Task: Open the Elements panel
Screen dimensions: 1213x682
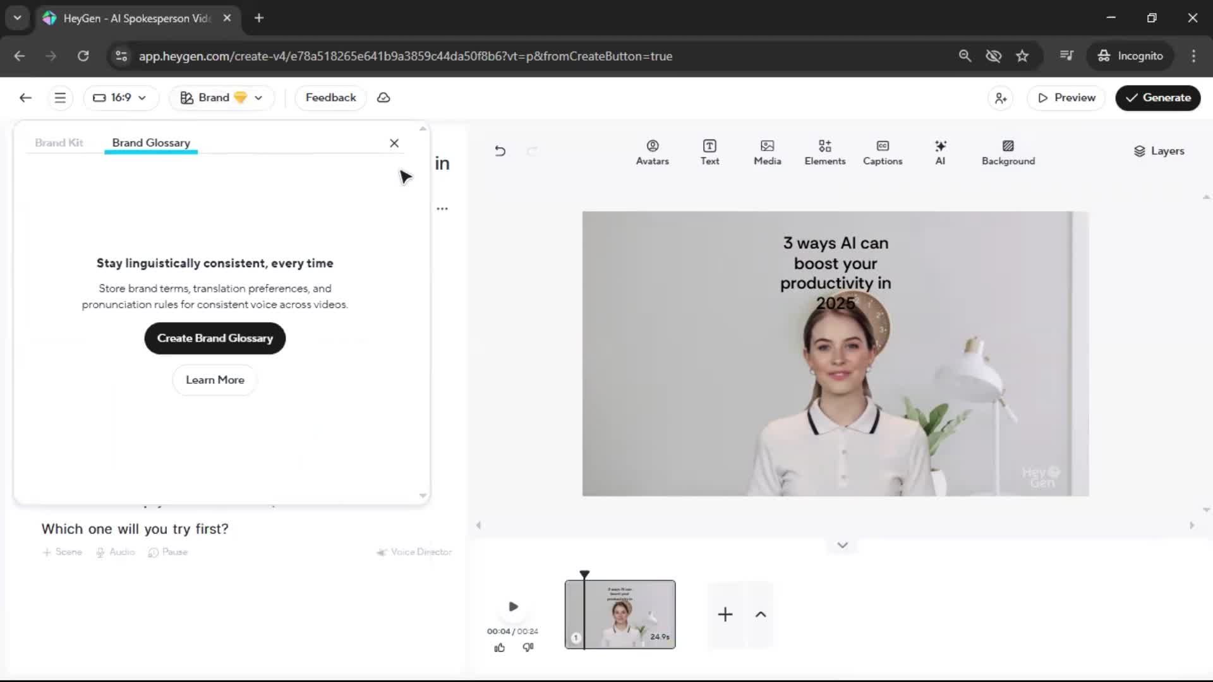Action: click(824, 152)
